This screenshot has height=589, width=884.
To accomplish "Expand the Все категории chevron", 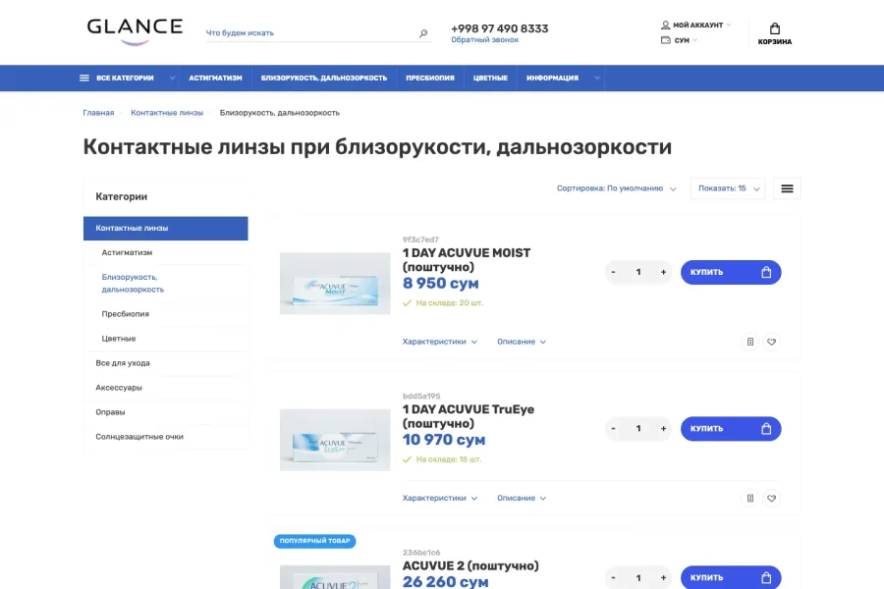I will pos(172,78).
